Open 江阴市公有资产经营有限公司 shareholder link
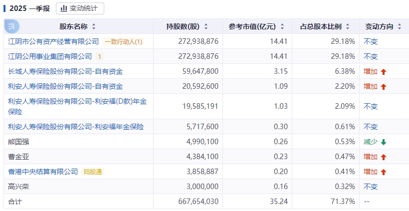This screenshot has height=211, width=409. click(53, 41)
